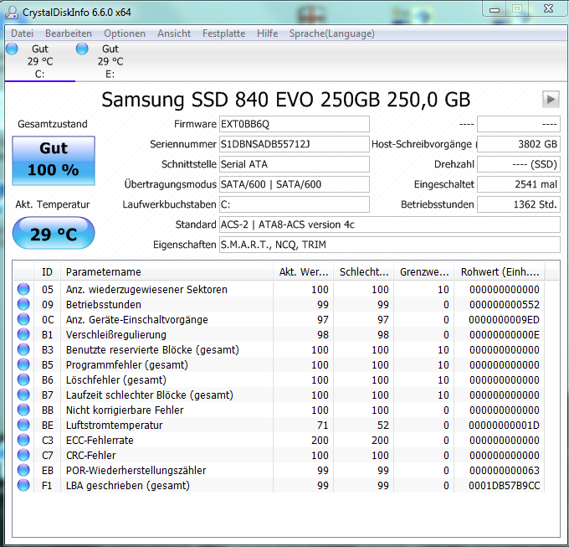The width and height of the screenshot is (569, 547).
Task: Select 'Anz. wiederzugewiesener Sektoren' parameter name
Action: click(146, 290)
